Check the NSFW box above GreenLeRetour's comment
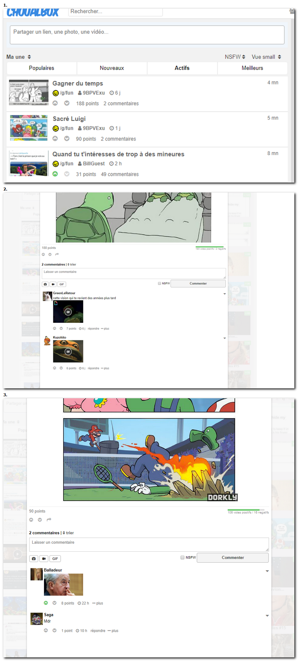The width and height of the screenshot is (298, 661). 160,283
